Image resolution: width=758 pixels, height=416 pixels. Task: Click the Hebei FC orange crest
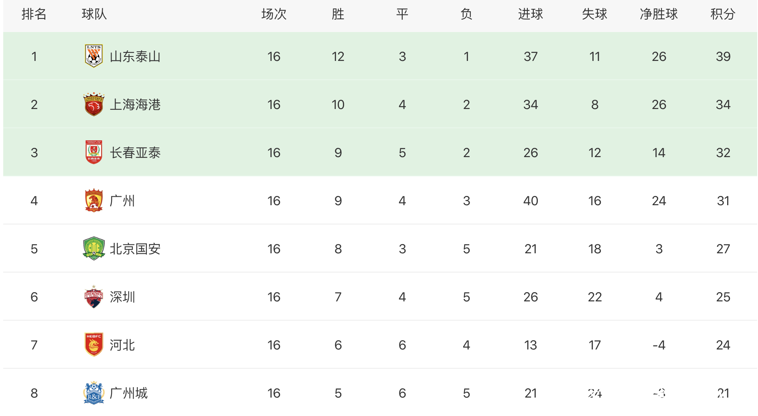(x=94, y=345)
